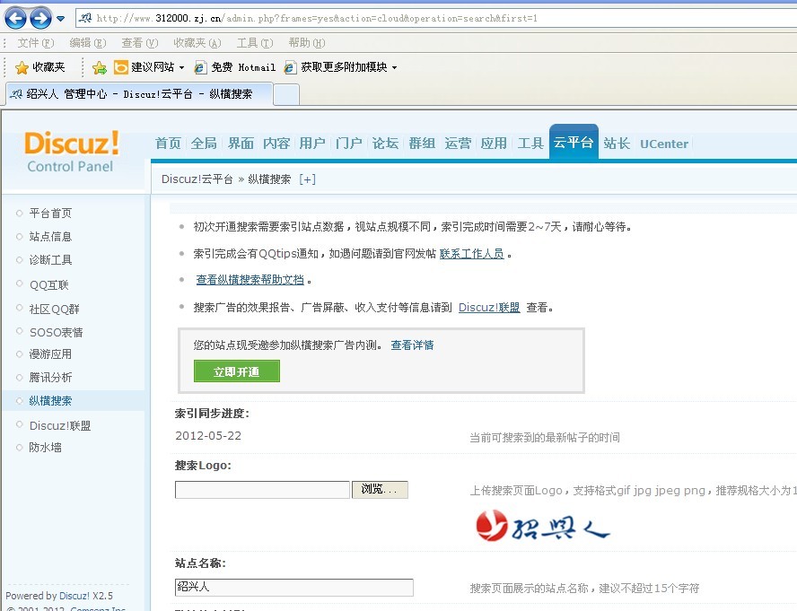
Task: Open QQ互联 in sidebar
Action: pos(48,284)
